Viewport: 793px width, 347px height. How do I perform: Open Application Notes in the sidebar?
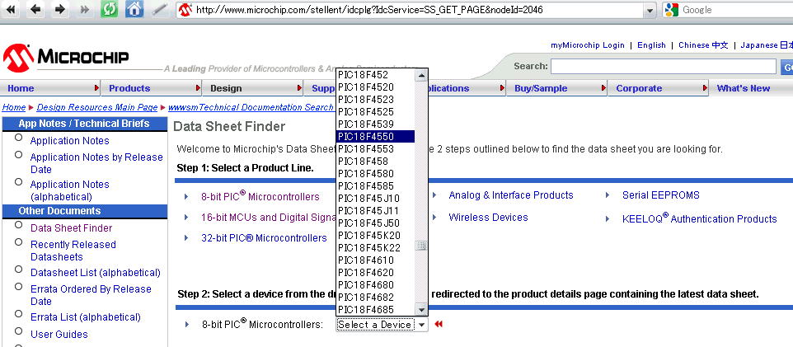click(x=70, y=141)
